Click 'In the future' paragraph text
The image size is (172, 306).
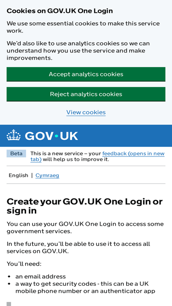click(78, 247)
